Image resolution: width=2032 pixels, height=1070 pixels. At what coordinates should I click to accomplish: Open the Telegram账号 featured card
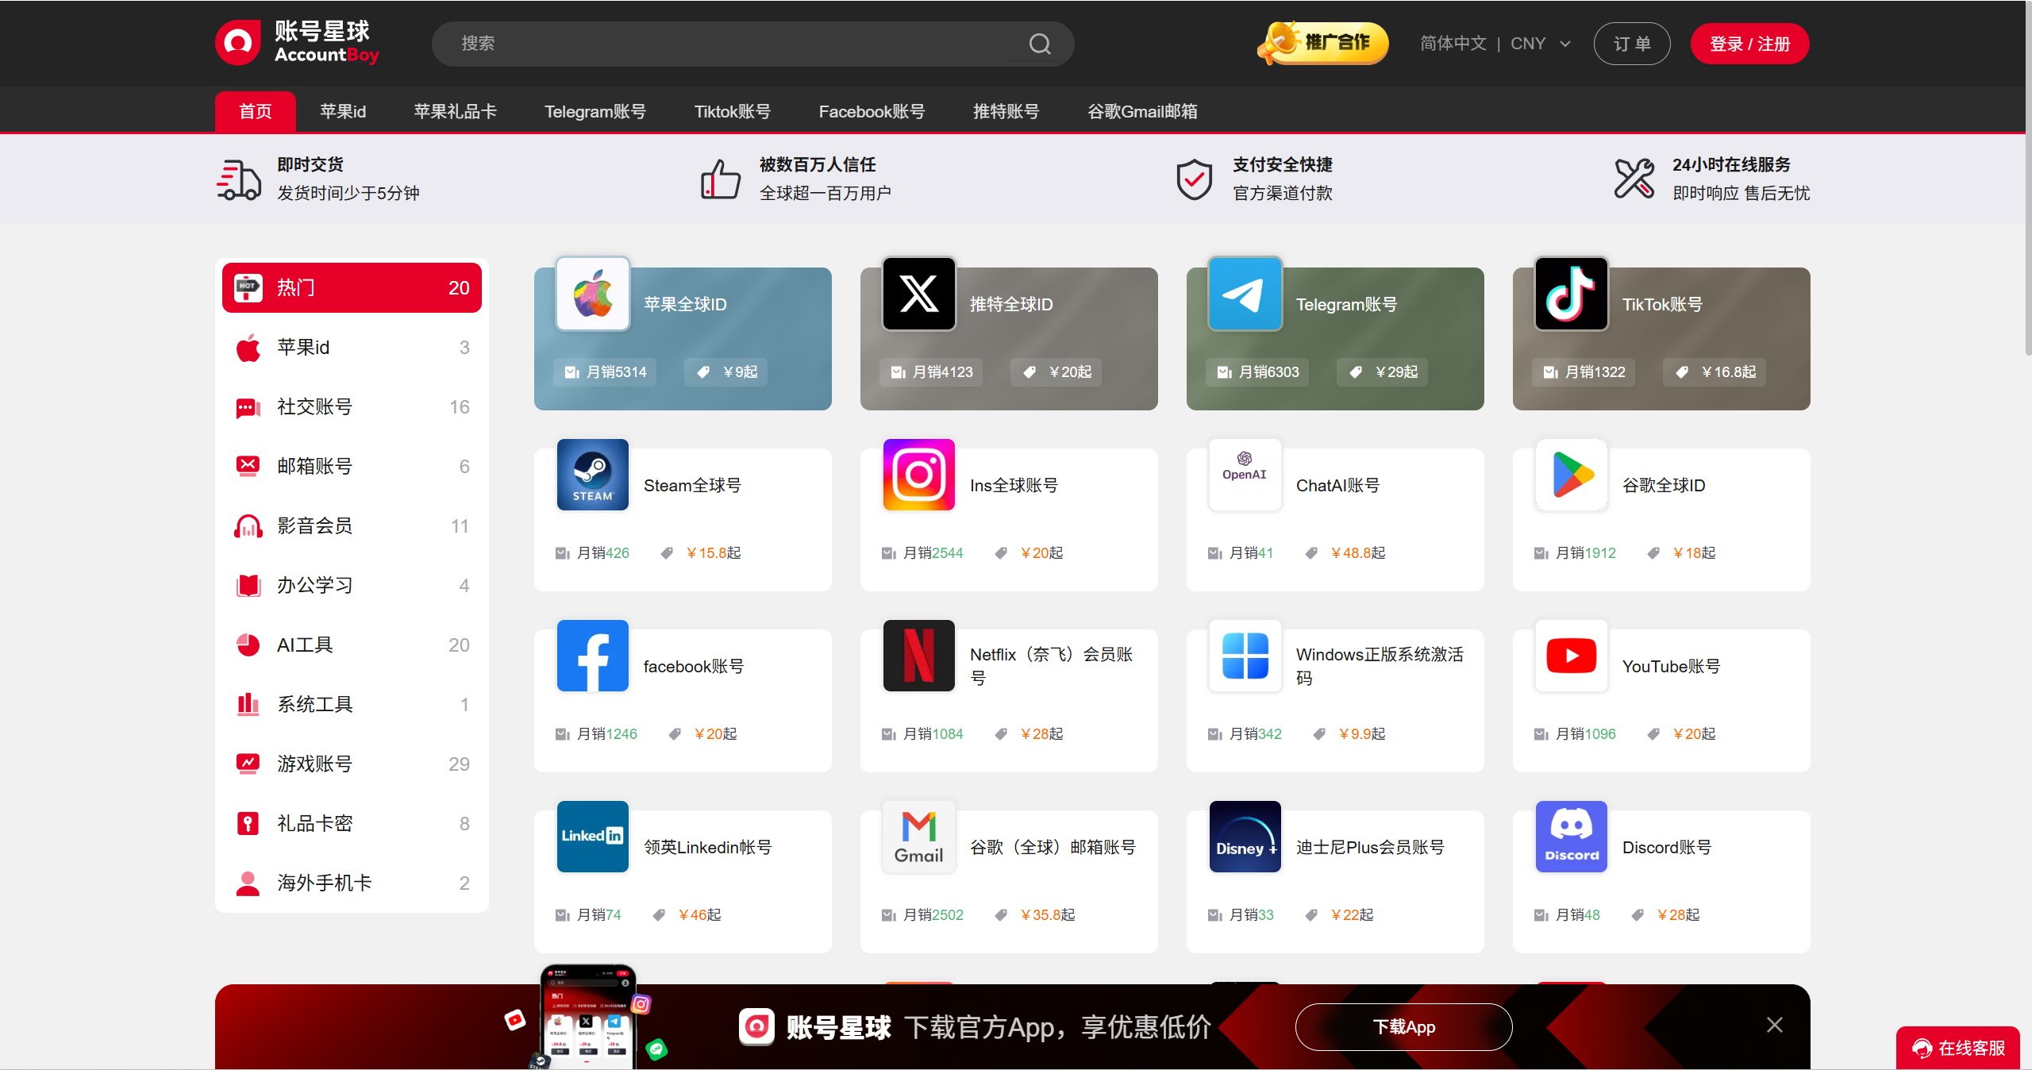1335,339
